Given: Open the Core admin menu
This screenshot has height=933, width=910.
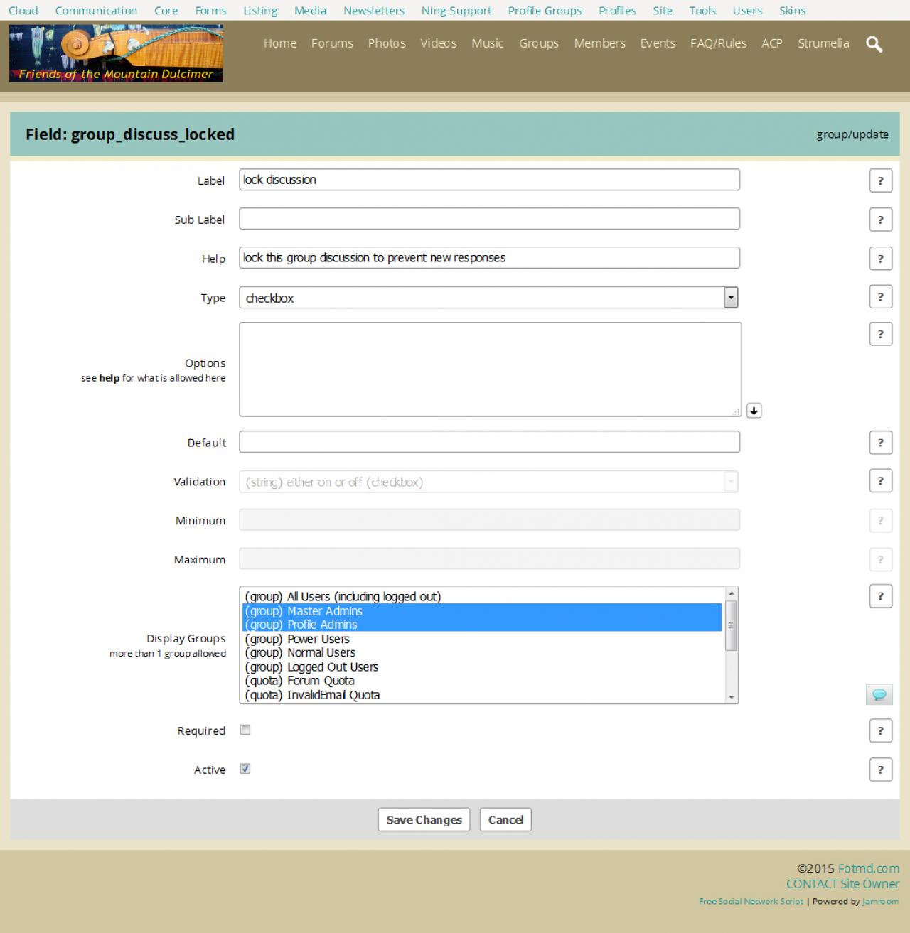Looking at the screenshot, I should (x=166, y=11).
